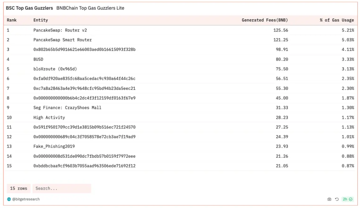Select the PancakeSwap: Router v2 entity
This screenshot has height=208, width=360.
tap(60, 30)
